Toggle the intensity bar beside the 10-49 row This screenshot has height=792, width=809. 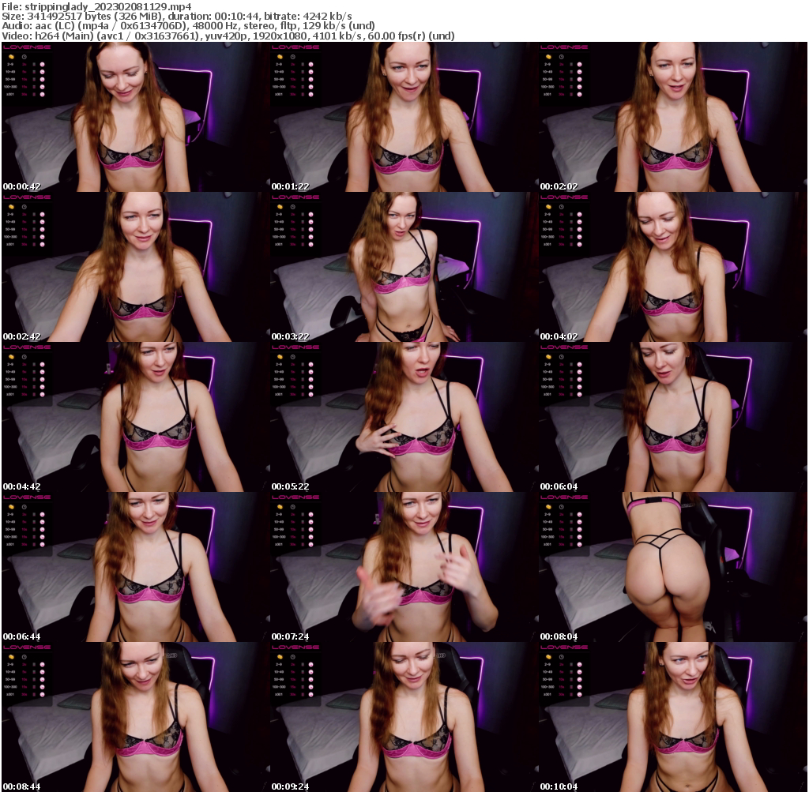pyautogui.click(x=34, y=72)
